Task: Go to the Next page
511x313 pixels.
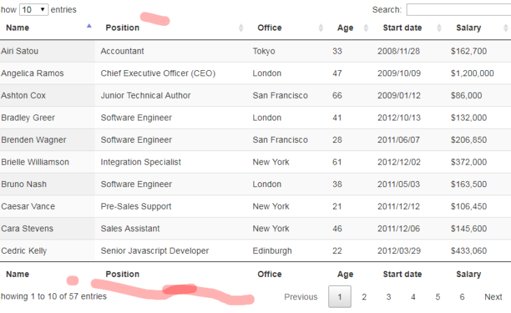Action: point(493,297)
